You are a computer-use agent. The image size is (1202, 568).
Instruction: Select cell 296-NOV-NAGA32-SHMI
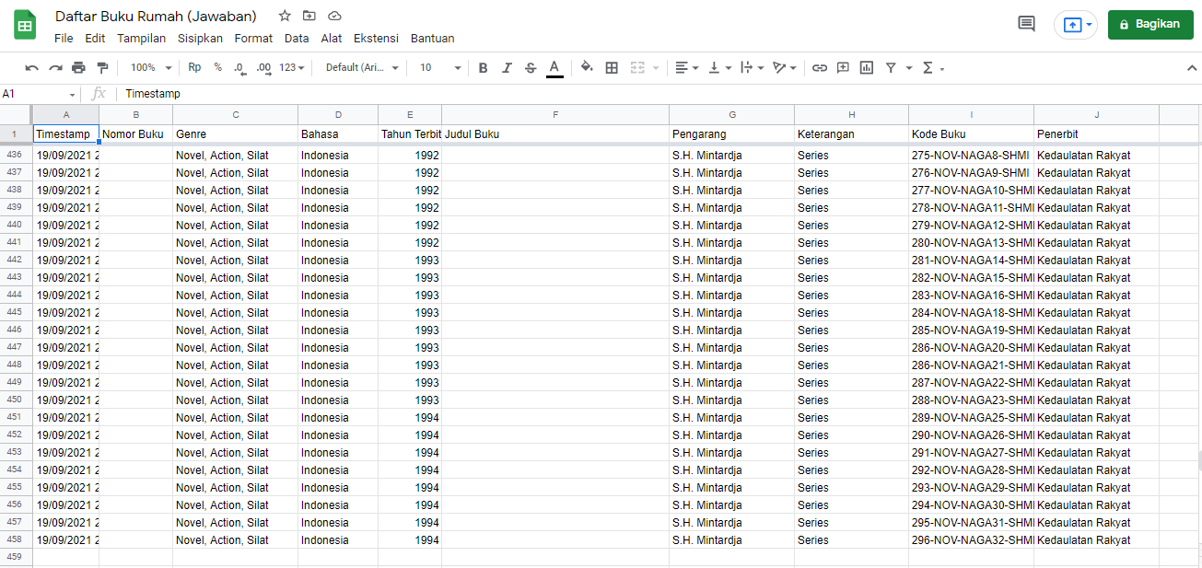tap(971, 540)
